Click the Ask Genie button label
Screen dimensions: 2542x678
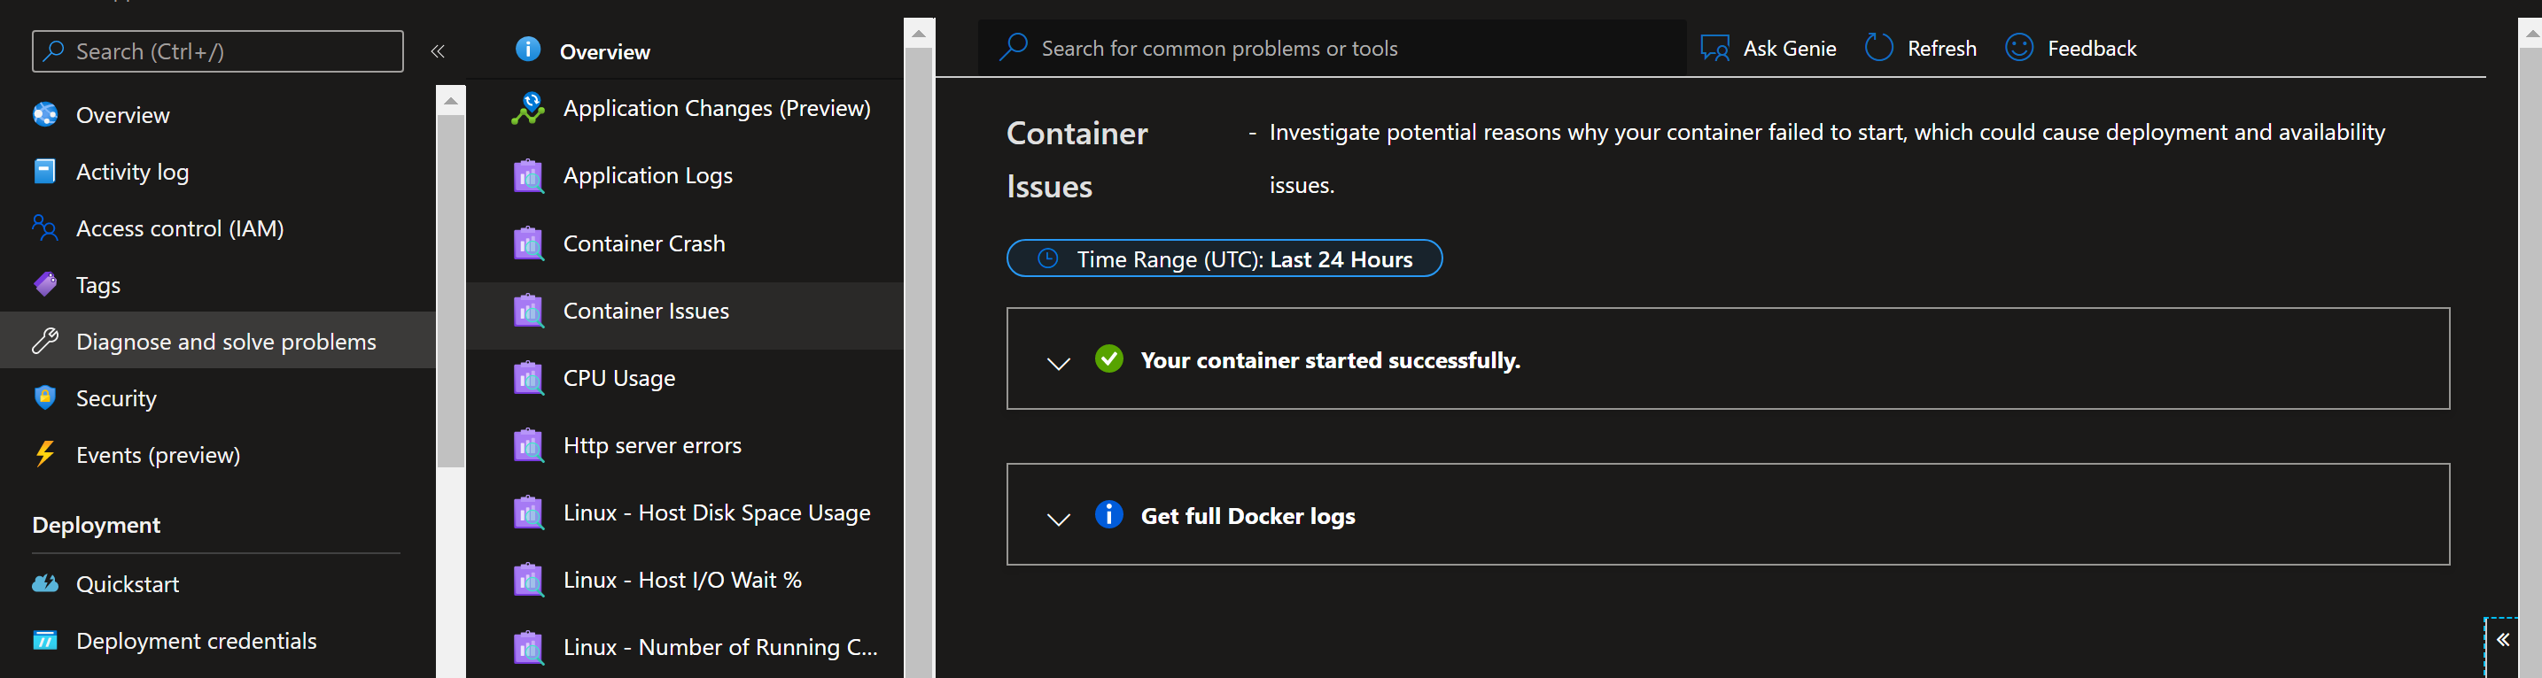click(x=1789, y=49)
